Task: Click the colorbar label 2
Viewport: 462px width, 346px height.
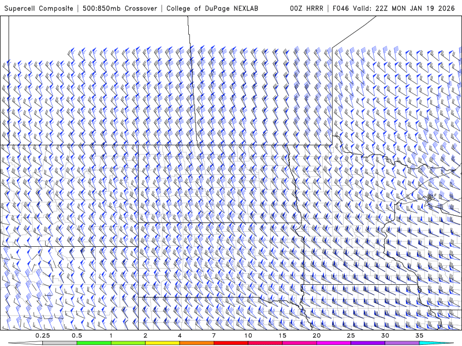Action: point(146,336)
